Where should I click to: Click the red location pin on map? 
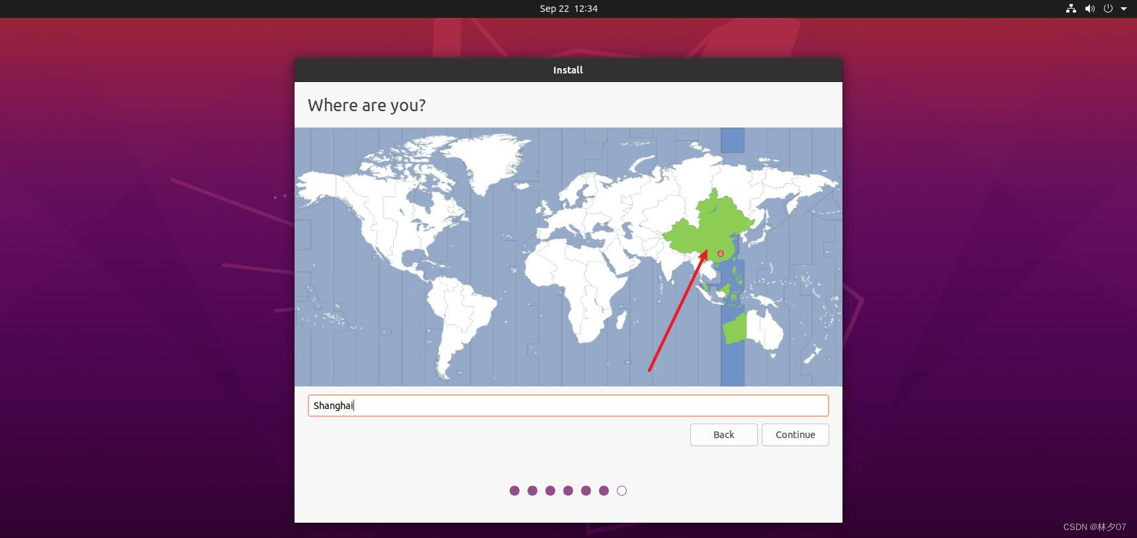721,253
